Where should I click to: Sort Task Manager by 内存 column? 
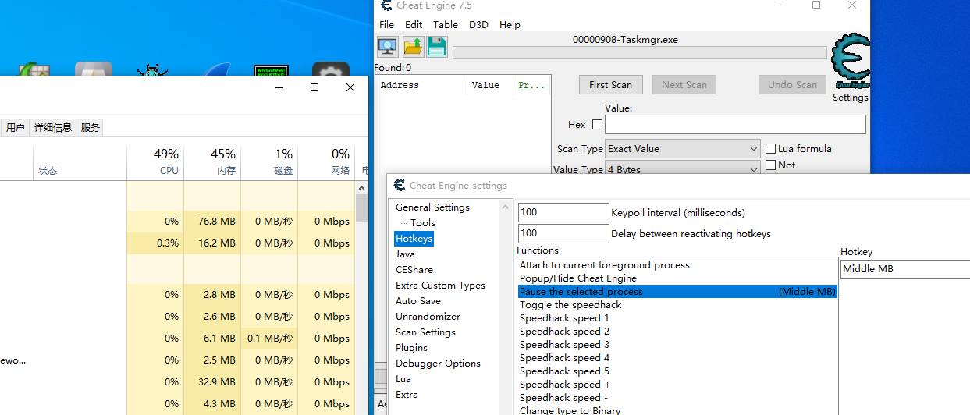point(212,163)
